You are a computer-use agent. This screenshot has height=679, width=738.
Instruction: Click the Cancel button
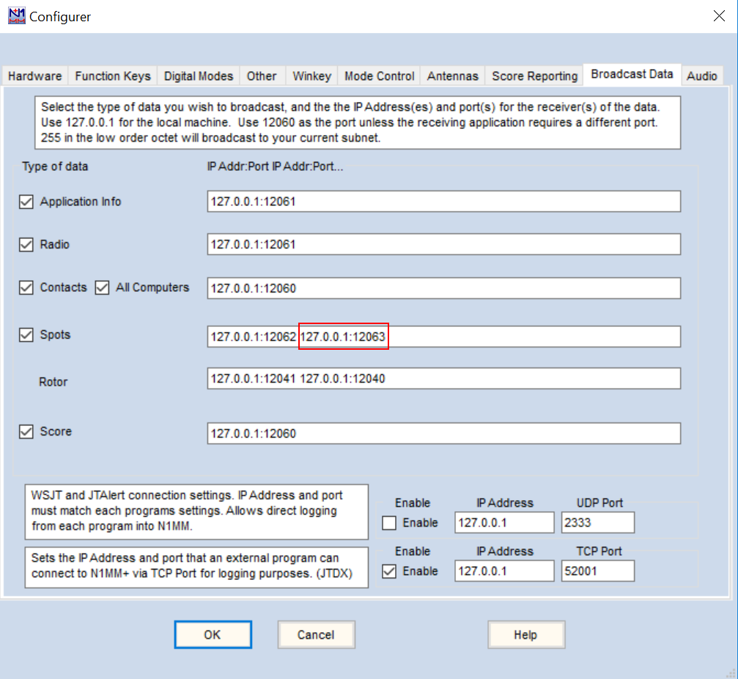[x=316, y=635]
